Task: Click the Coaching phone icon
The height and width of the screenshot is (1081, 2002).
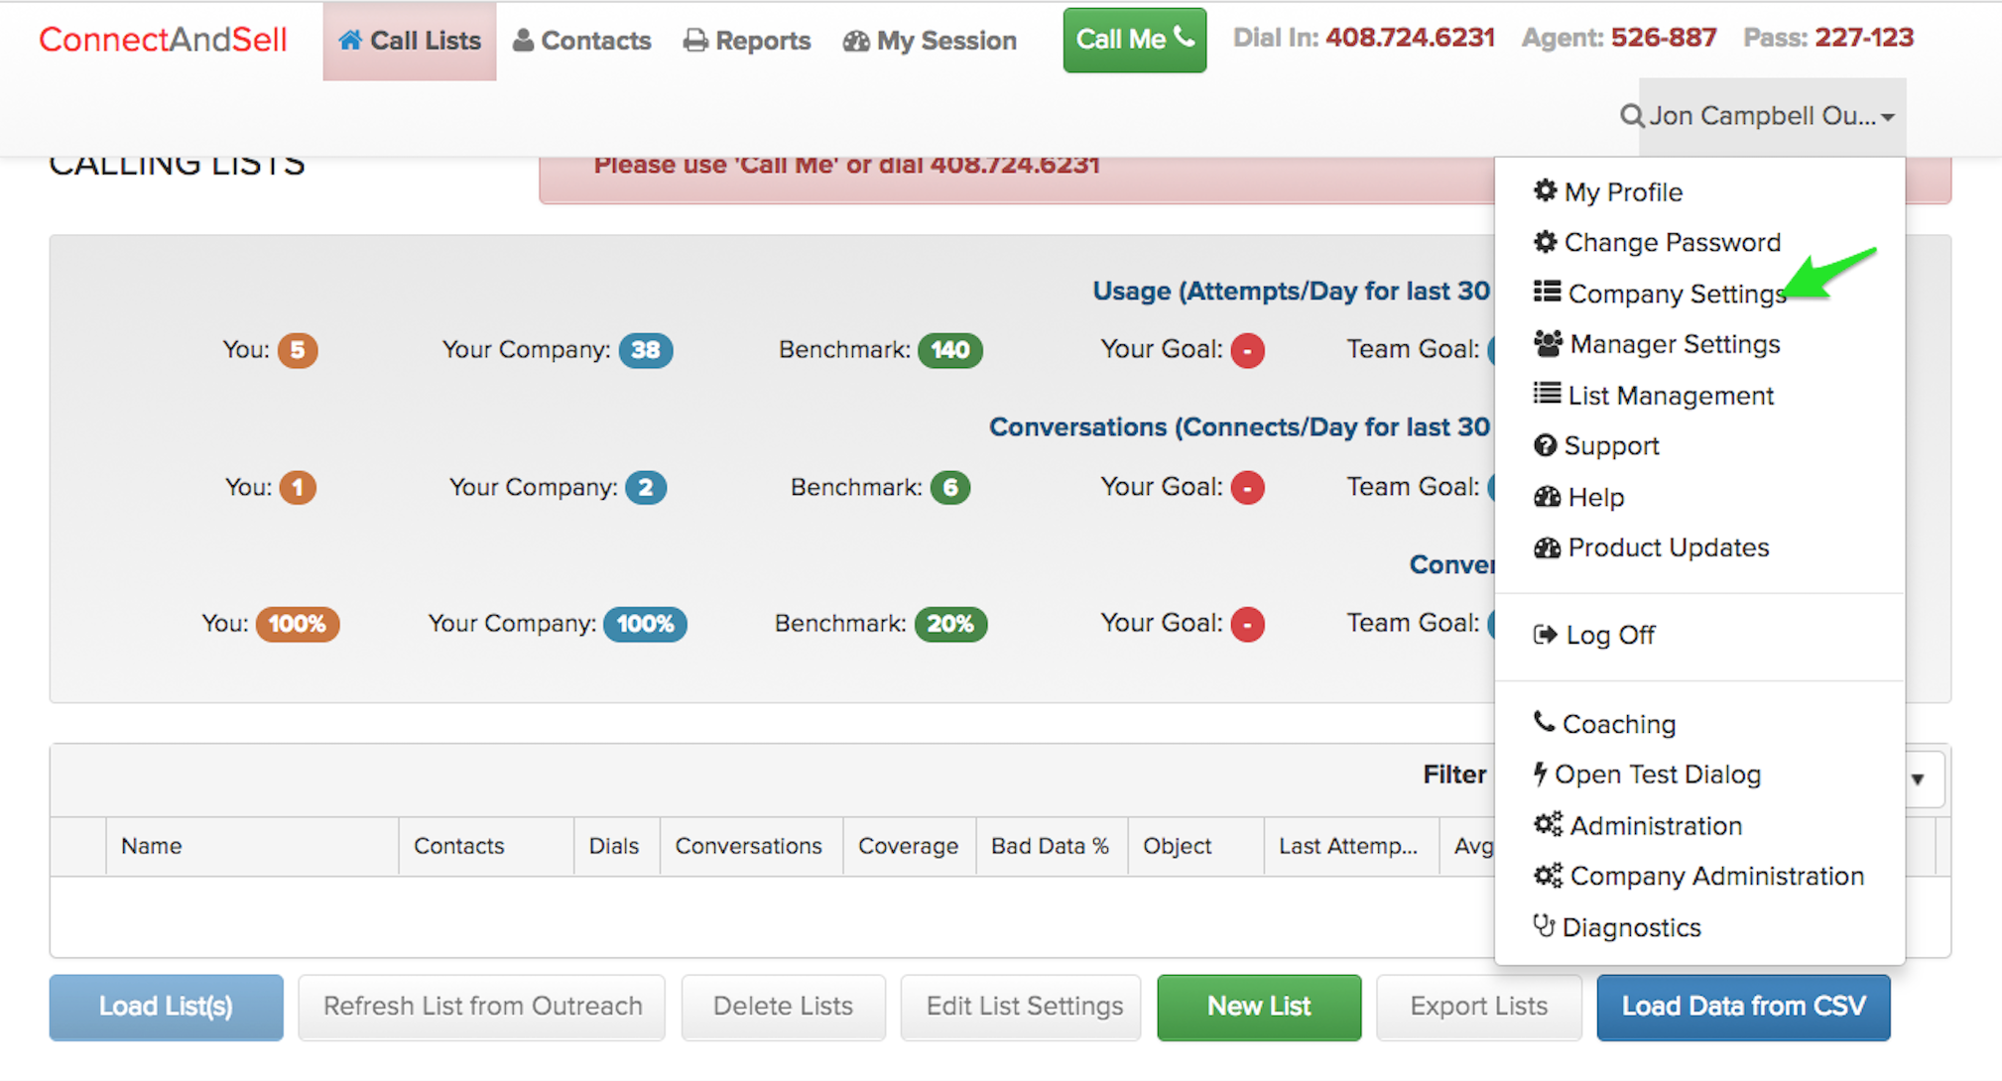Action: (x=1544, y=722)
